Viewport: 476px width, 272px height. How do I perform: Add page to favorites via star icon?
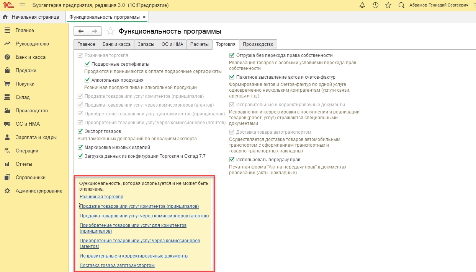pos(110,31)
